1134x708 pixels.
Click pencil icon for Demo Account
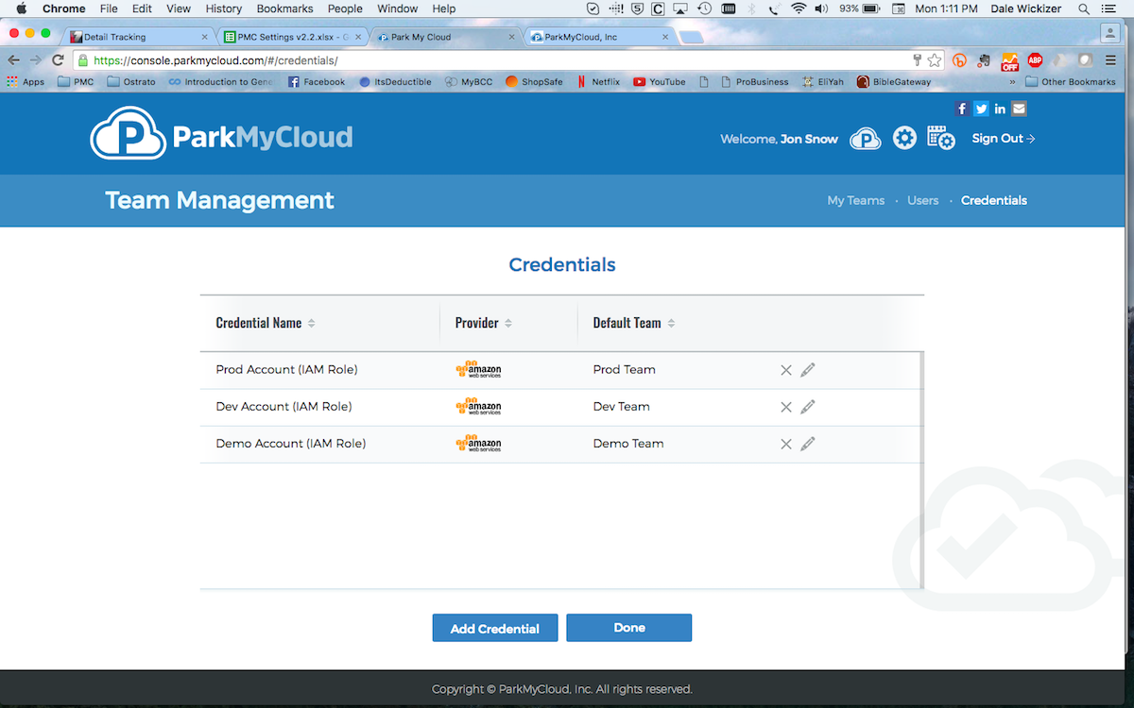pos(807,444)
